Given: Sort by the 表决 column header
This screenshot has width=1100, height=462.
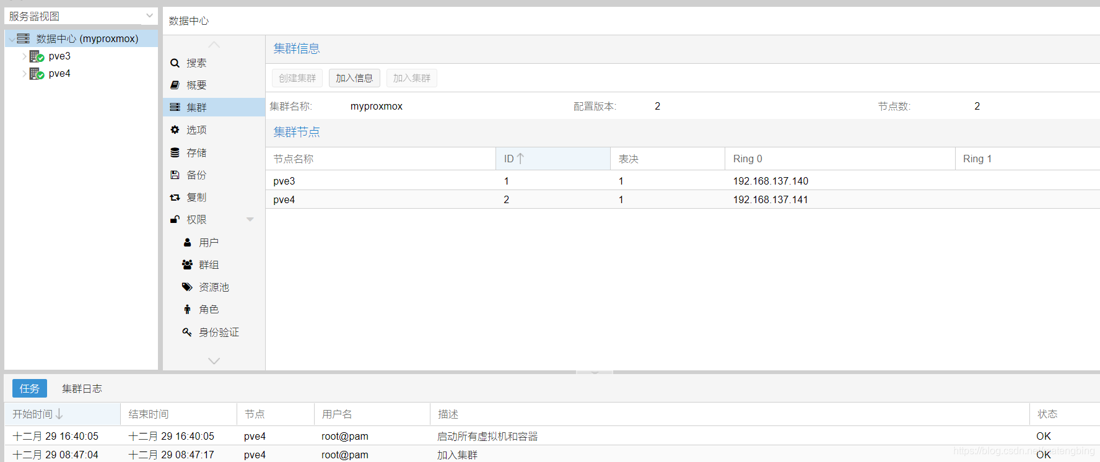Looking at the screenshot, I should click(x=668, y=159).
